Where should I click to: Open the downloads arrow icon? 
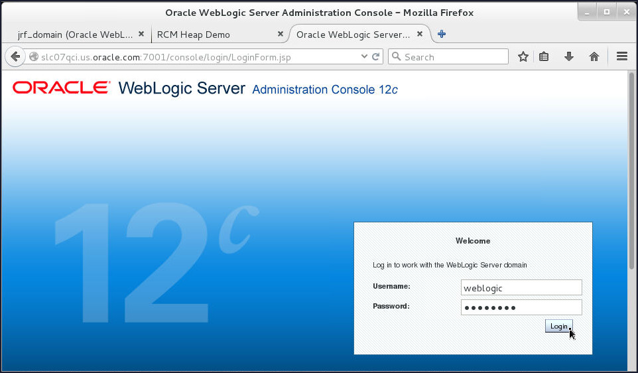pyautogui.click(x=569, y=56)
